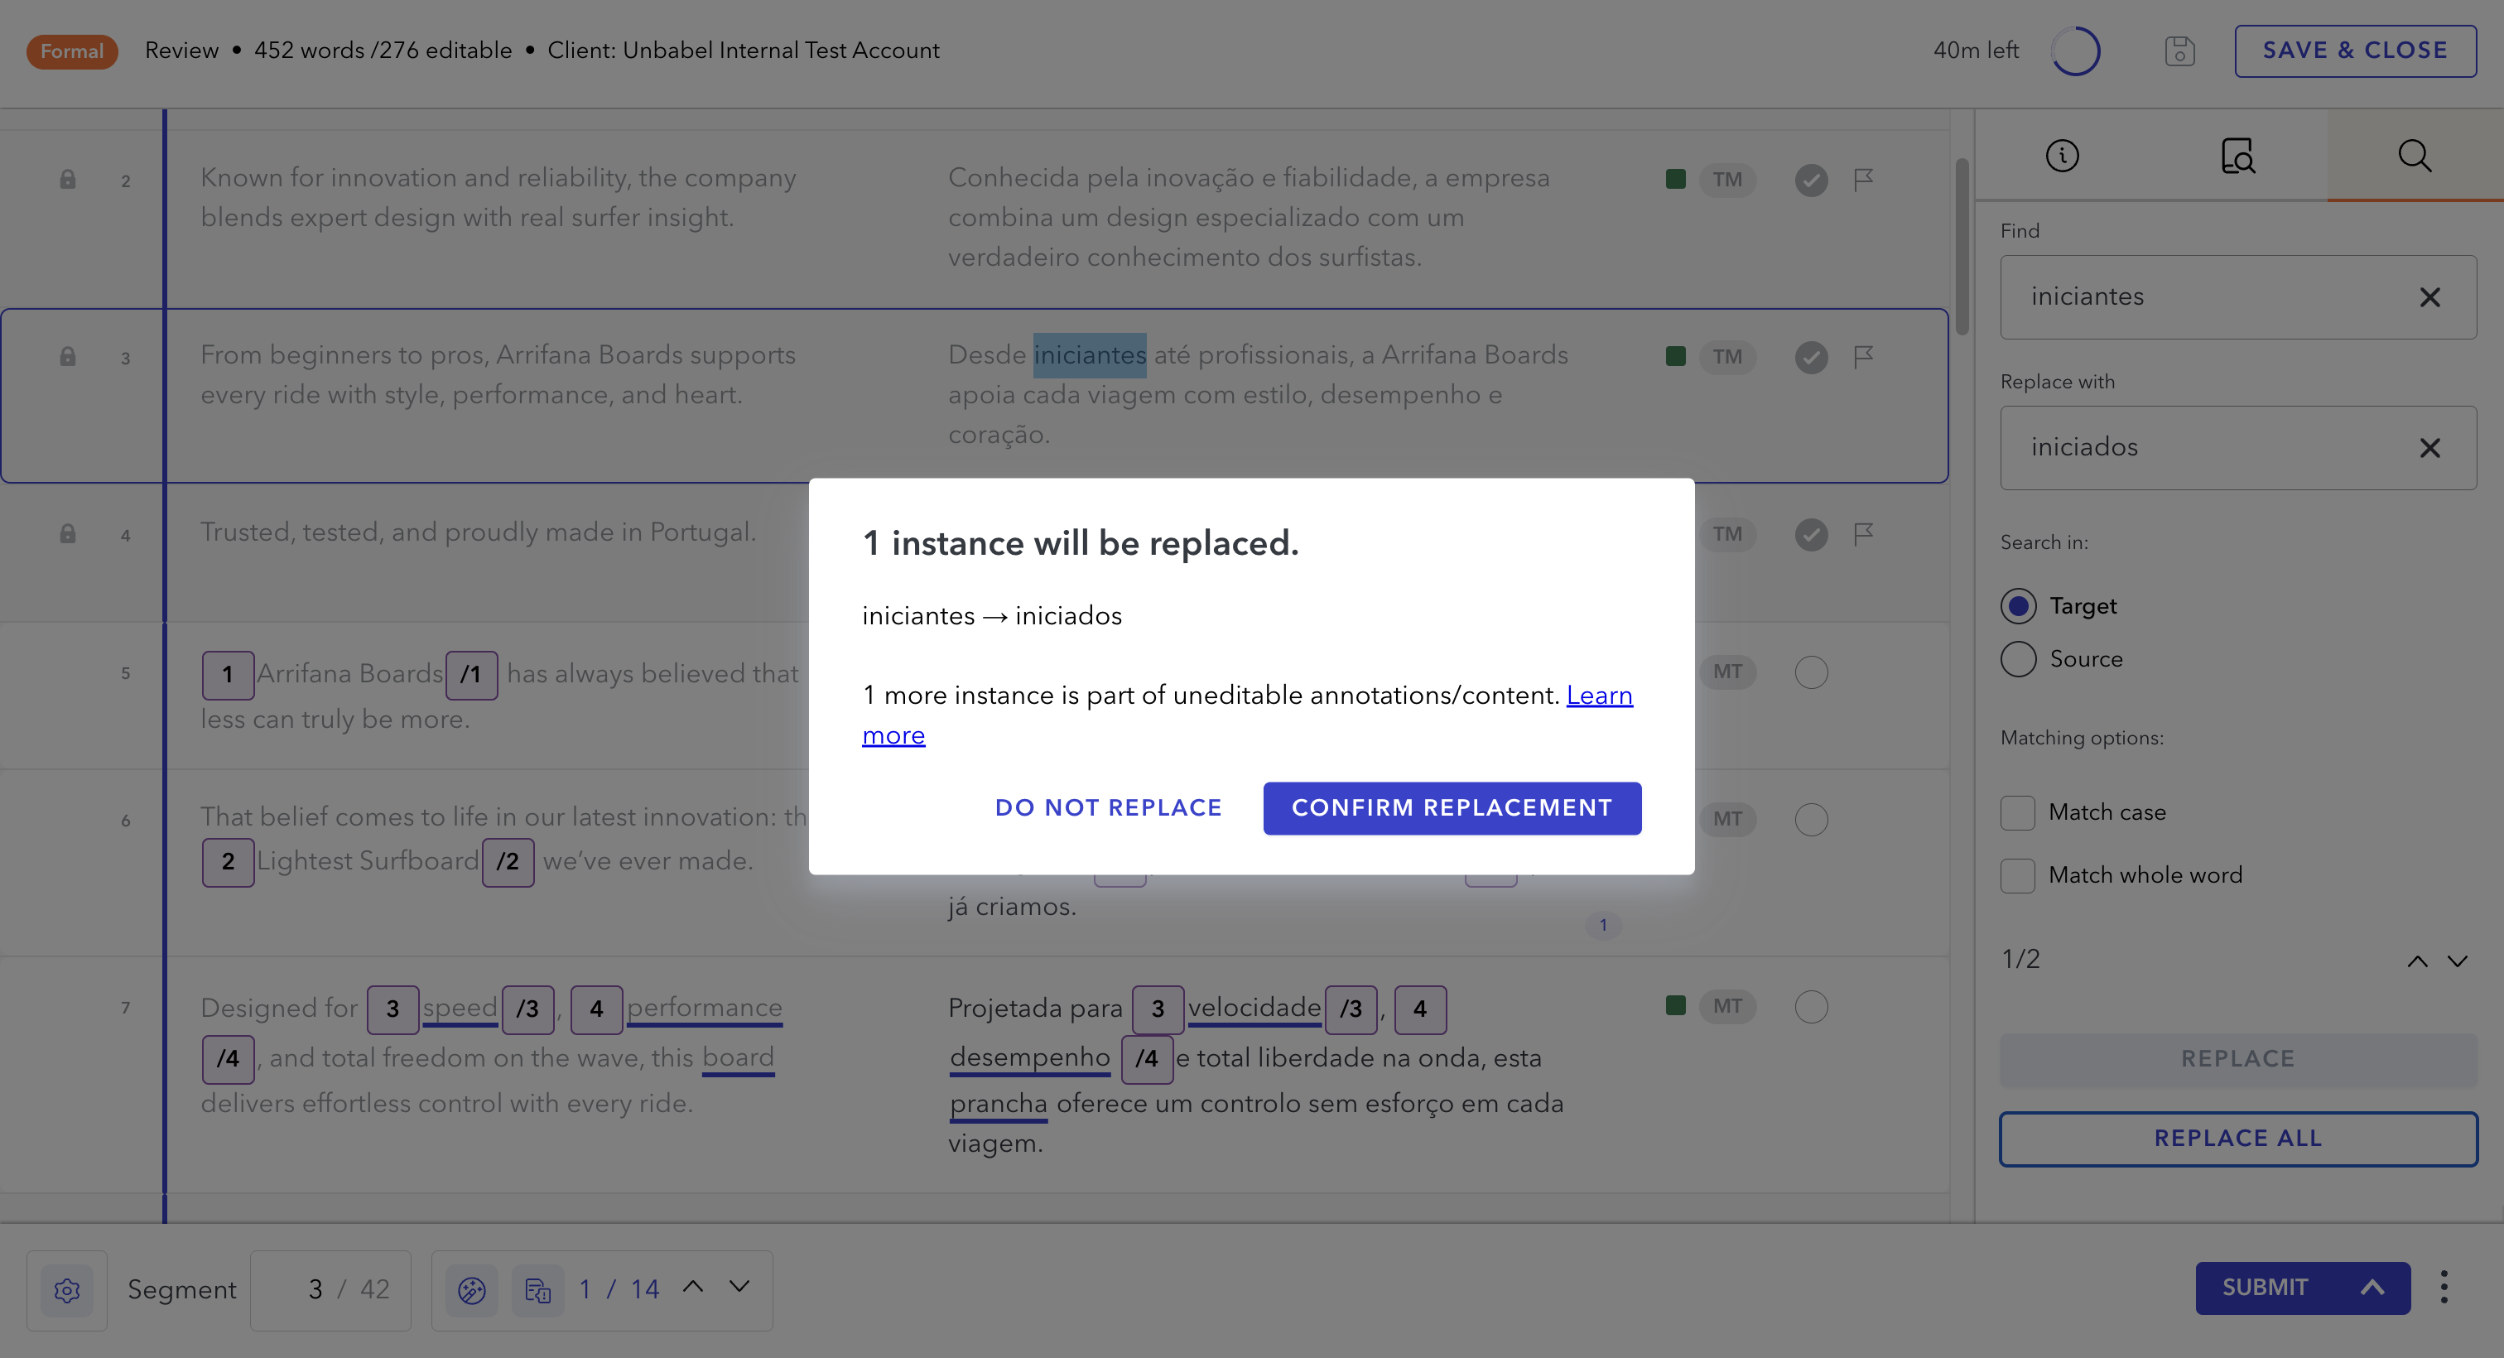
Task: Clear the Find field with X
Action: pyautogui.click(x=2429, y=297)
